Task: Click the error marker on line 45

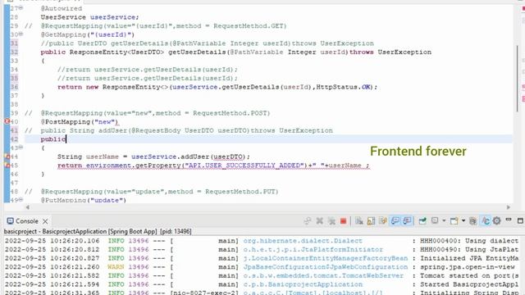Action: click(7, 165)
